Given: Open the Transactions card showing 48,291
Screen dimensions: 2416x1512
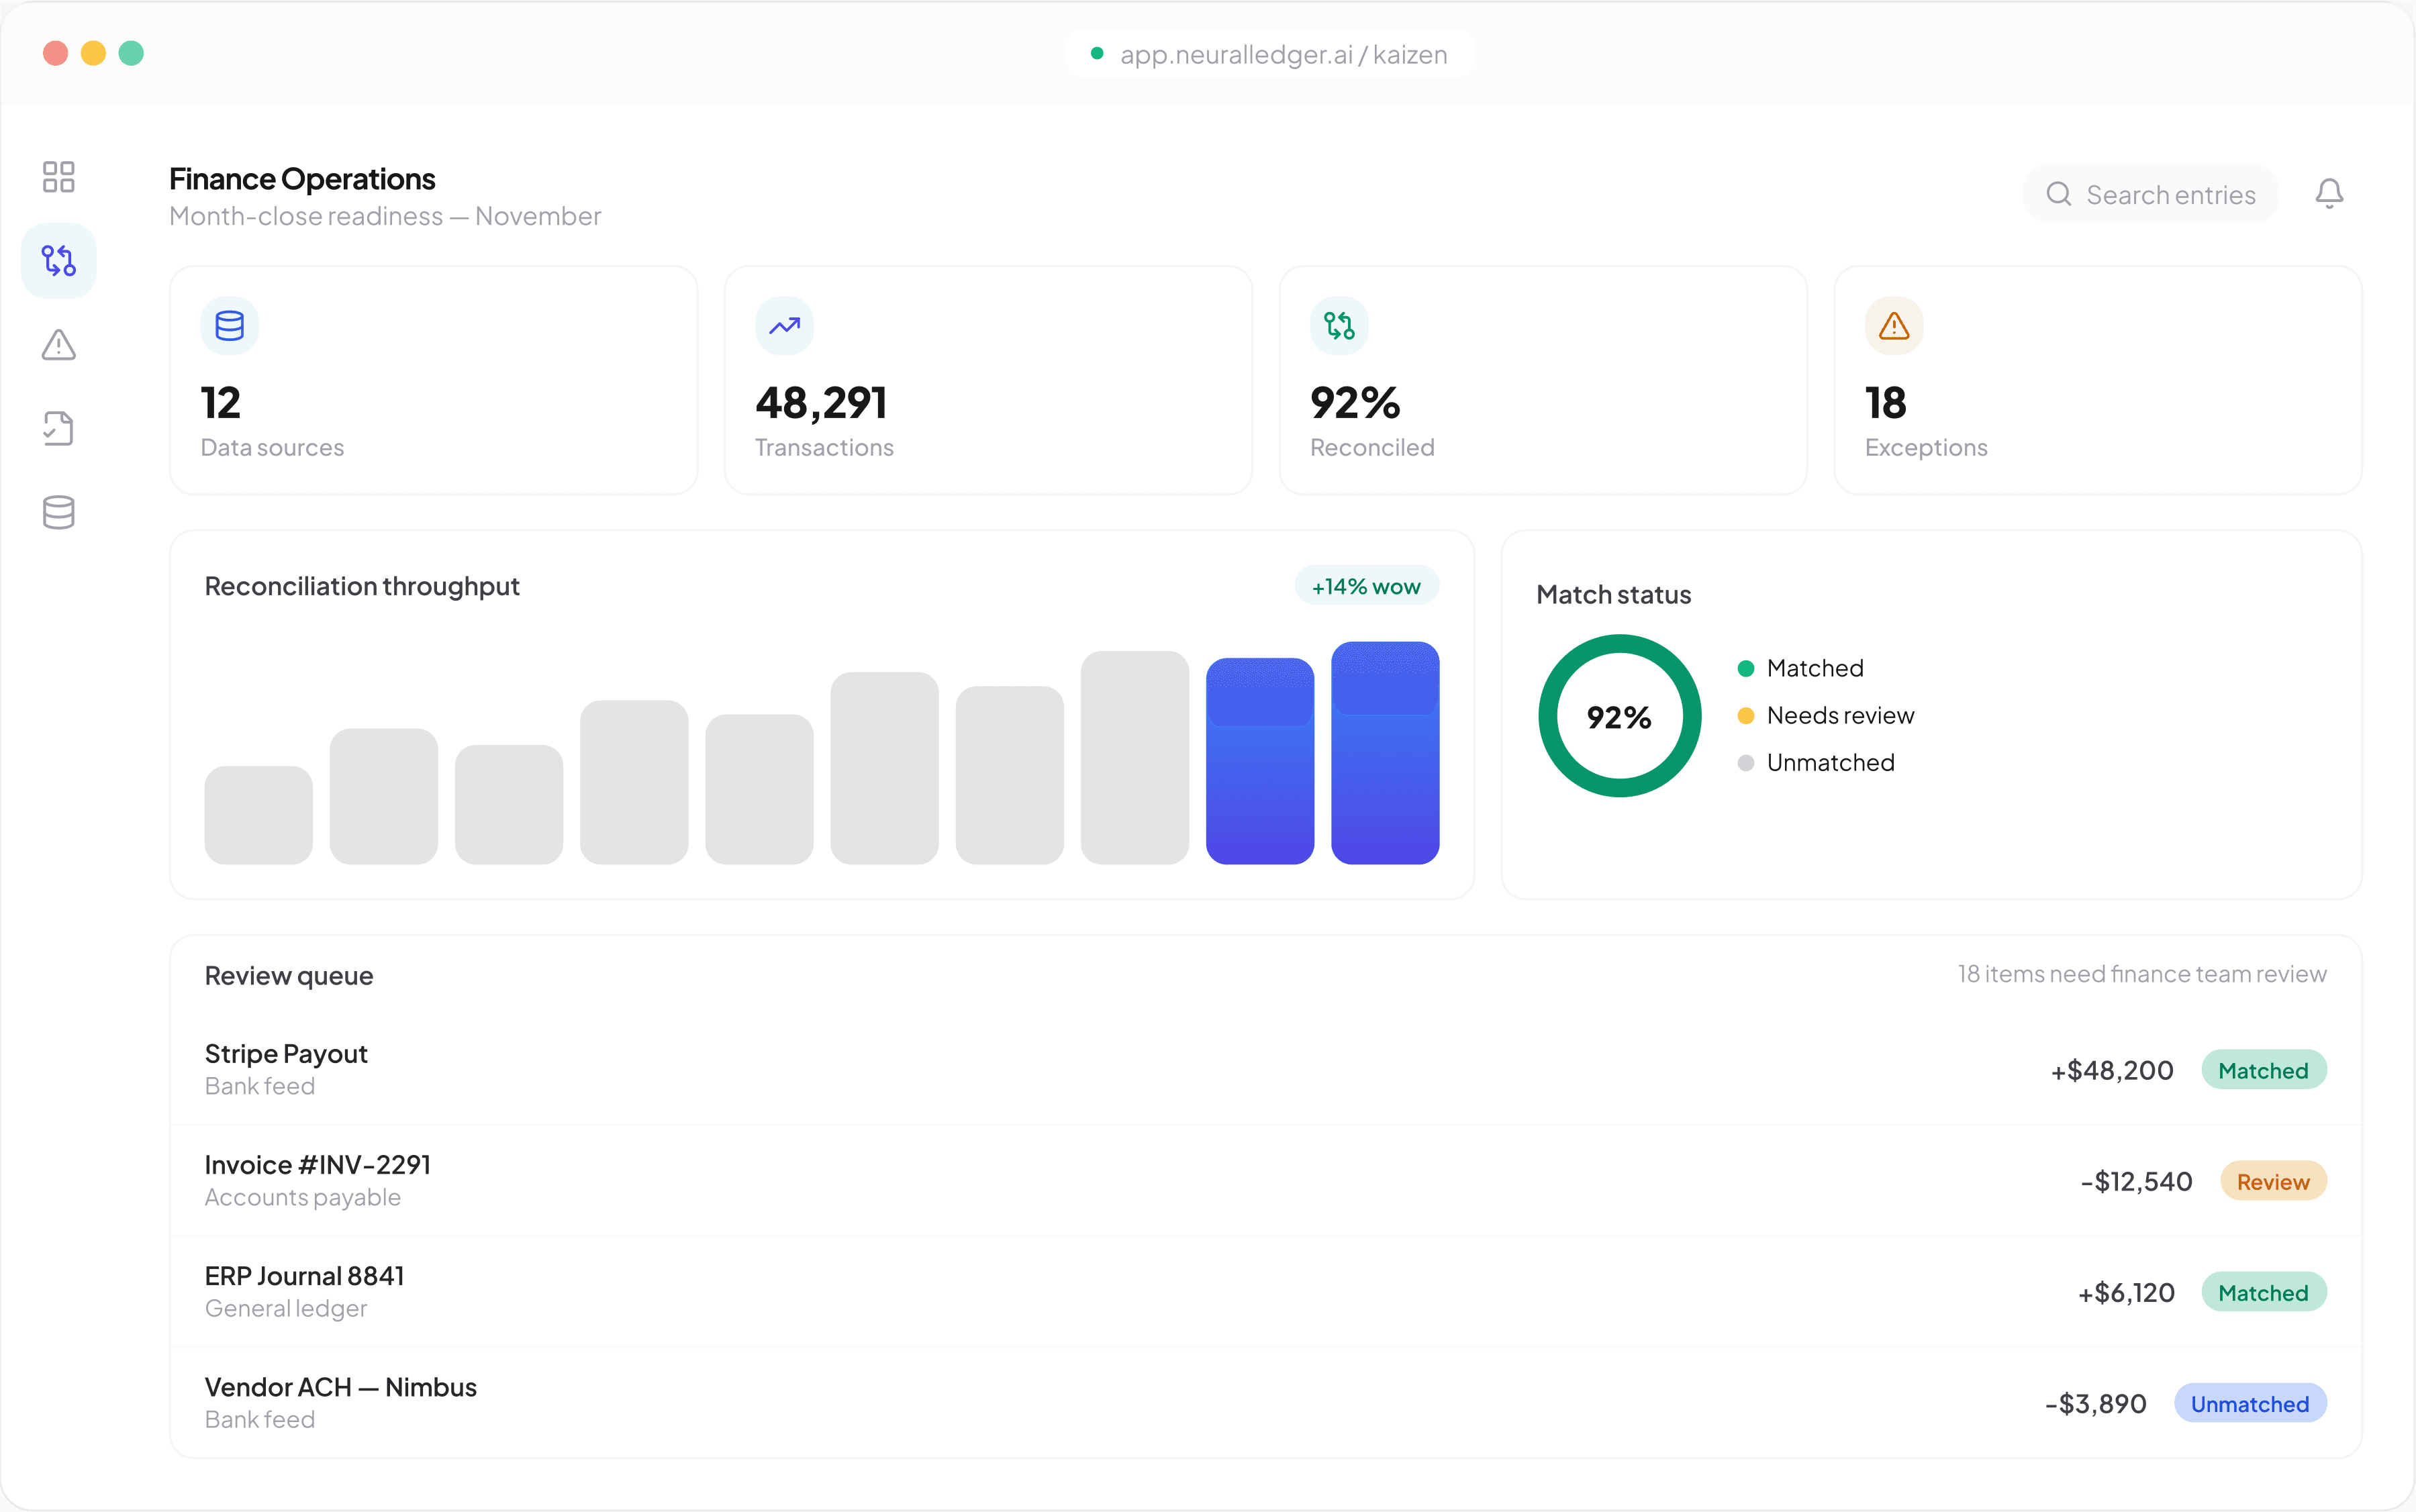Looking at the screenshot, I should (x=988, y=380).
